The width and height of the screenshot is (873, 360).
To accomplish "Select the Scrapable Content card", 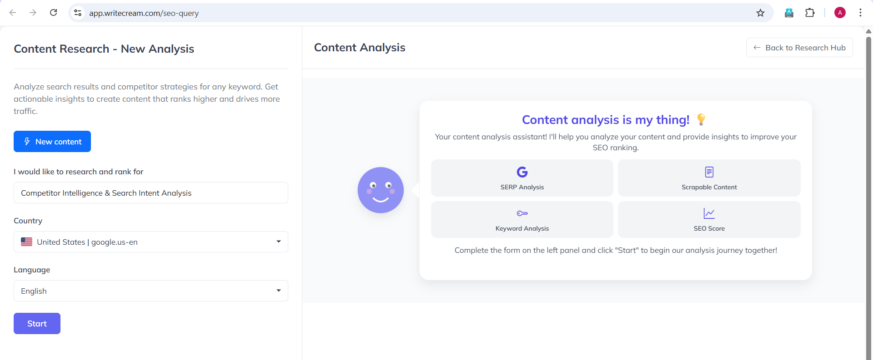I will [709, 178].
